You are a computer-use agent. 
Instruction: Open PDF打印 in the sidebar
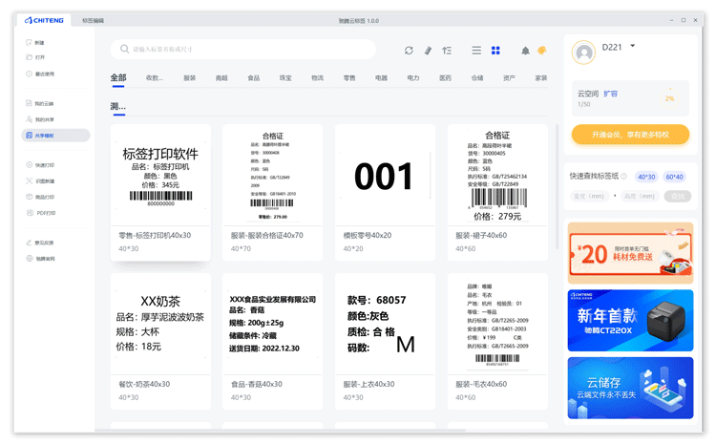pyautogui.click(x=45, y=213)
